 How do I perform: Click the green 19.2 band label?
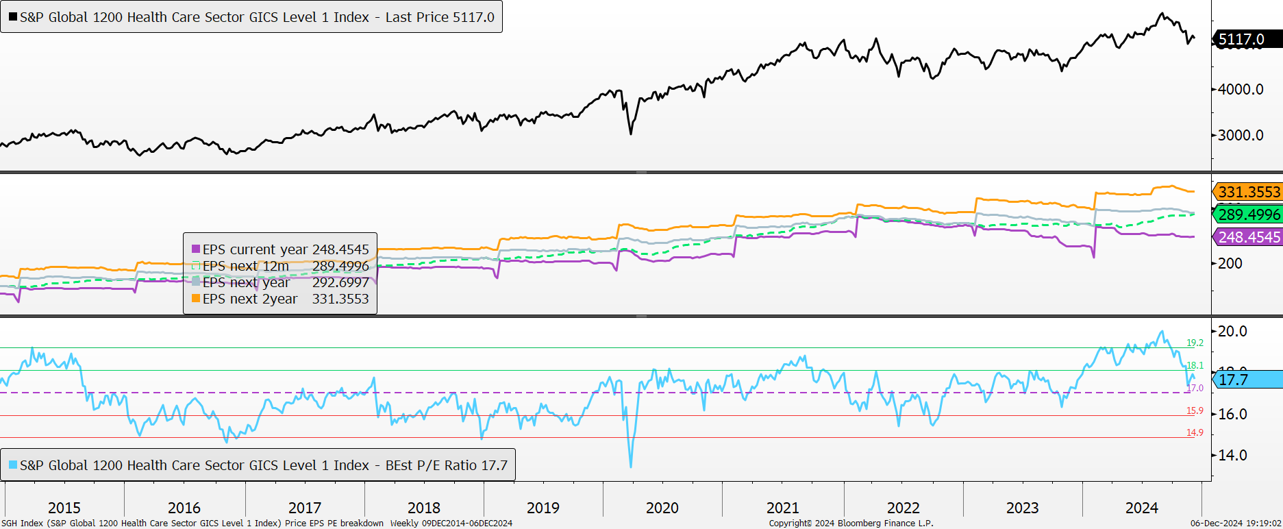click(1195, 343)
